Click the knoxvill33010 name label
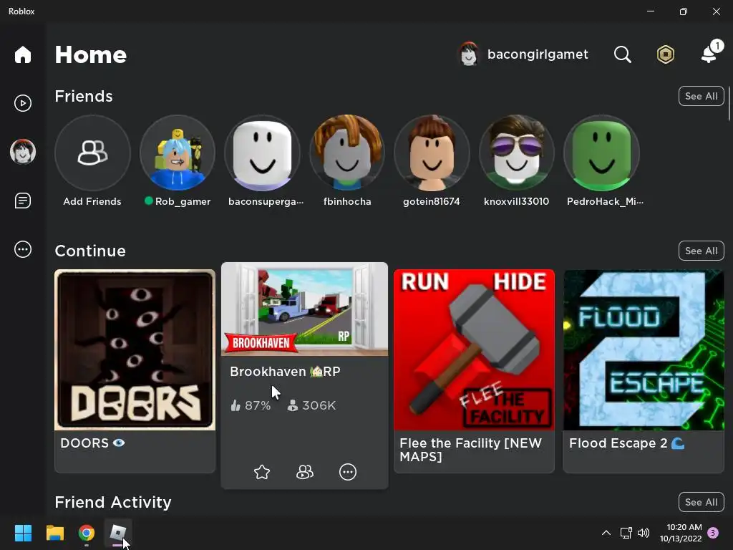733x550 pixels. coord(517,201)
